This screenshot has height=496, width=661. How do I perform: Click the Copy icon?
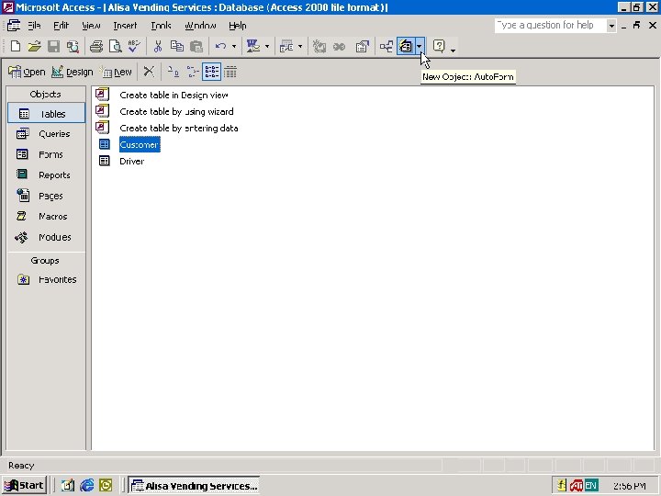(x=176, y=46)
